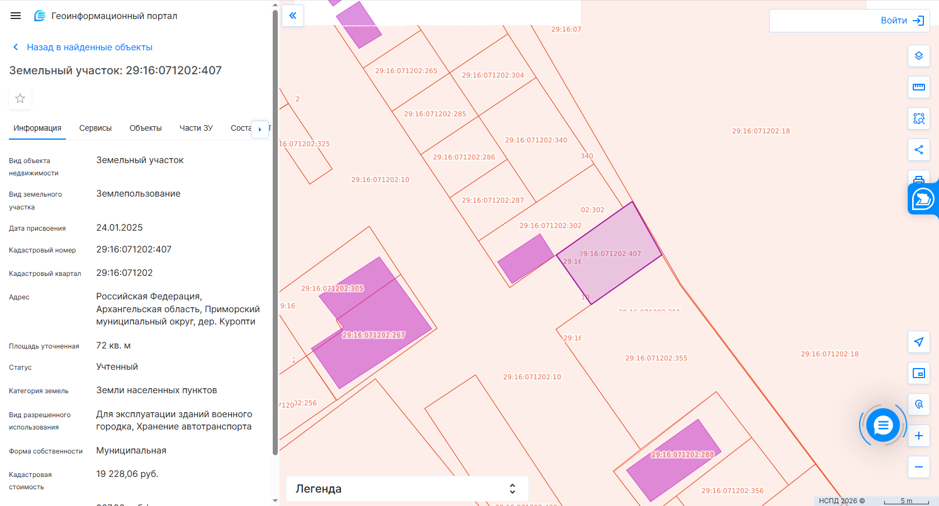Open the Объекты tab

click(145, 128)
